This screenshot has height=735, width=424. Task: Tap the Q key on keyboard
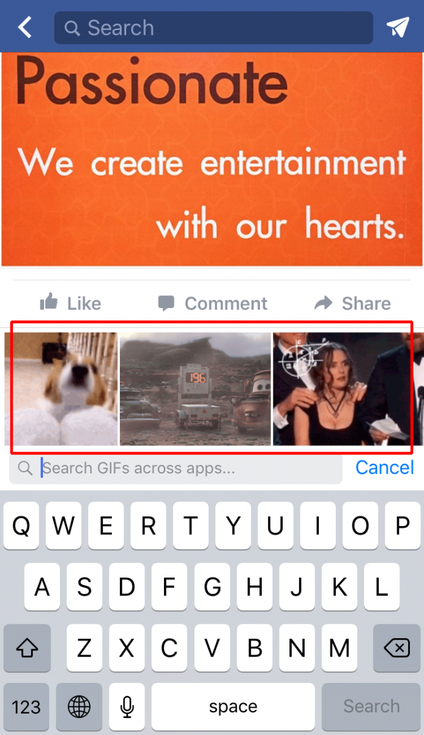[x=21, y=526]
